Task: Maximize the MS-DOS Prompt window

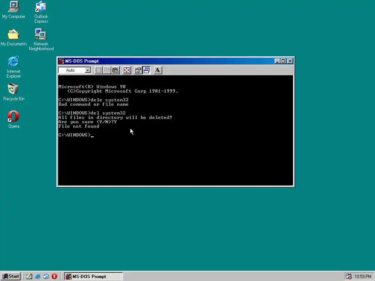Action: [x=283, y=61]
